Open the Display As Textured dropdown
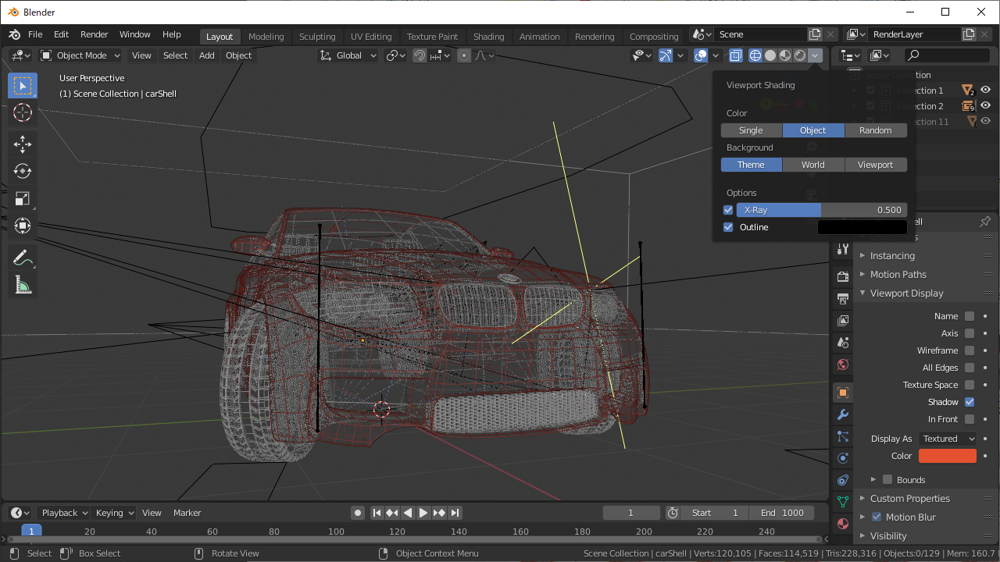 click(948, 439)
